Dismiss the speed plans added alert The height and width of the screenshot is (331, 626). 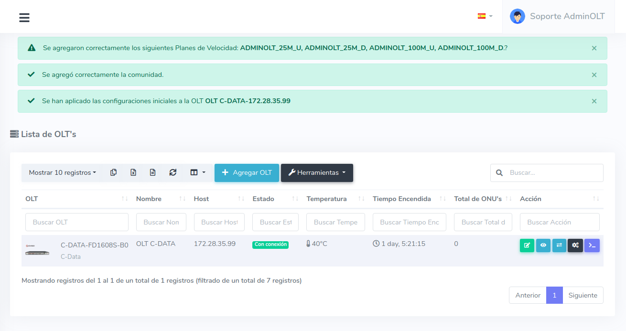(594, 48)
